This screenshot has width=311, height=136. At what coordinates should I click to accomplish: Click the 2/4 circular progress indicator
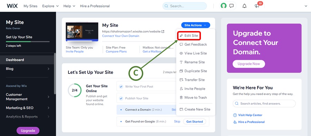(75, 90)
